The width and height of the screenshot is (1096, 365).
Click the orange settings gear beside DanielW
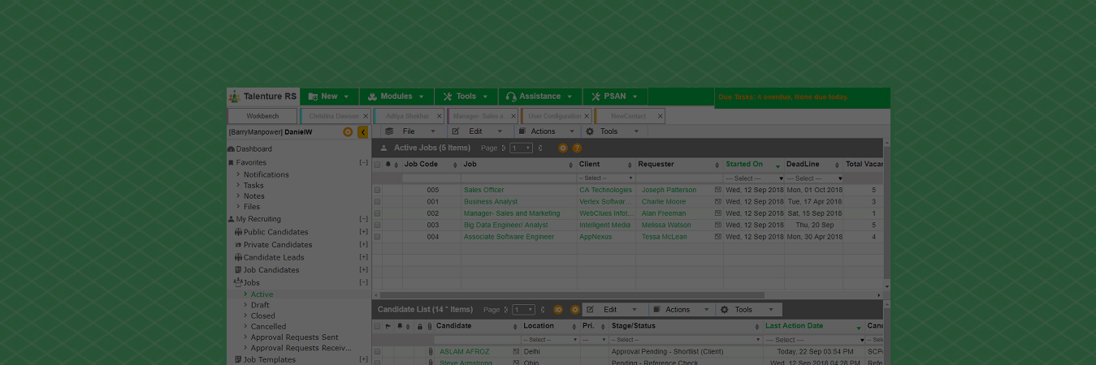348,132
